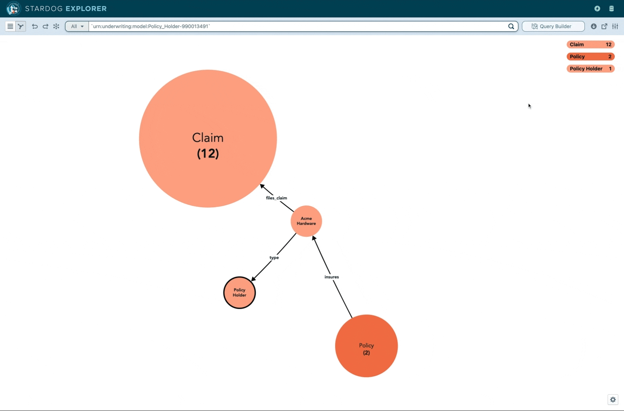Open the All search filter dropdown

click(77, 26)
